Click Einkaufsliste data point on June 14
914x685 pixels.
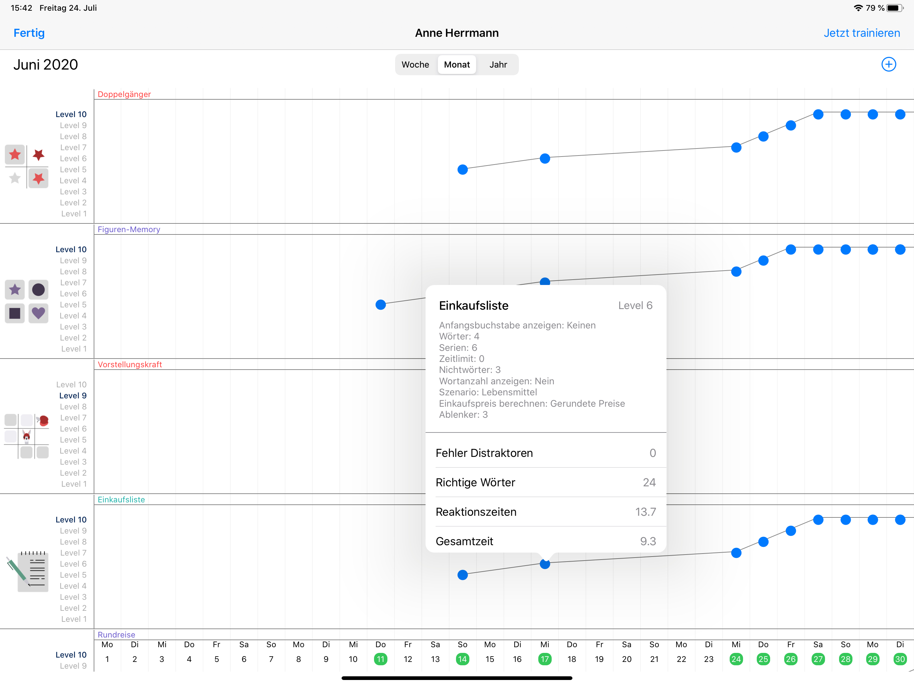point(462,575)
